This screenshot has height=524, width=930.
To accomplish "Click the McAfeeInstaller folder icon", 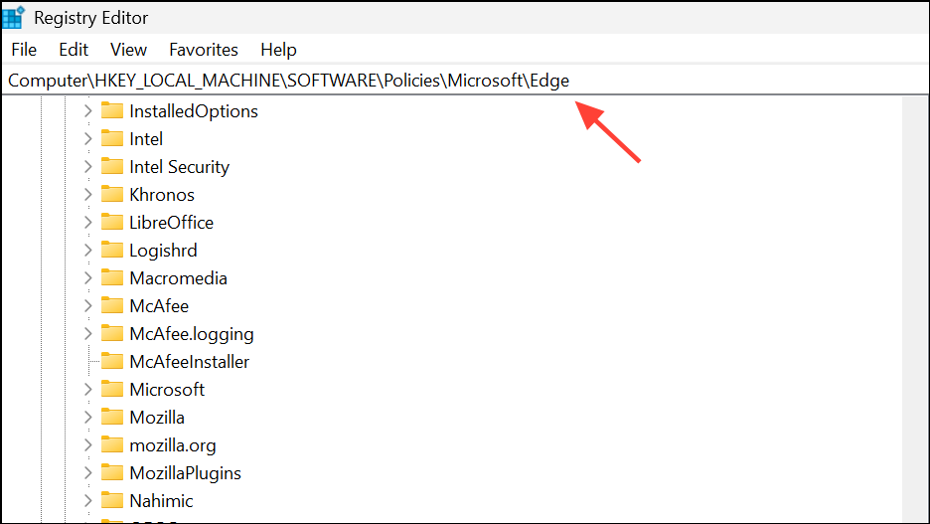I will (x=112, y=362).
